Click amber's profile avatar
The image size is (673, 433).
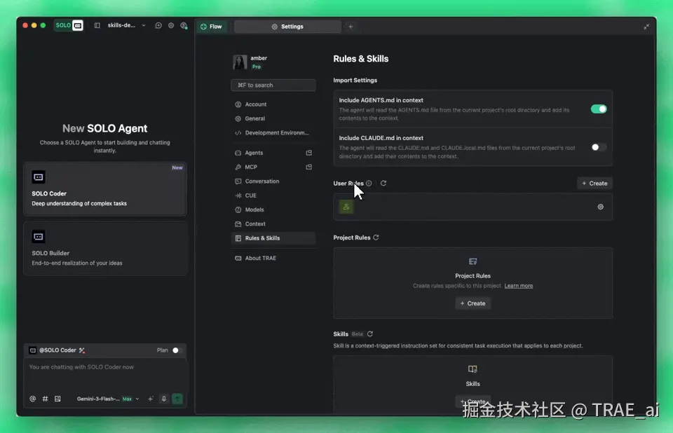point(240,62)
